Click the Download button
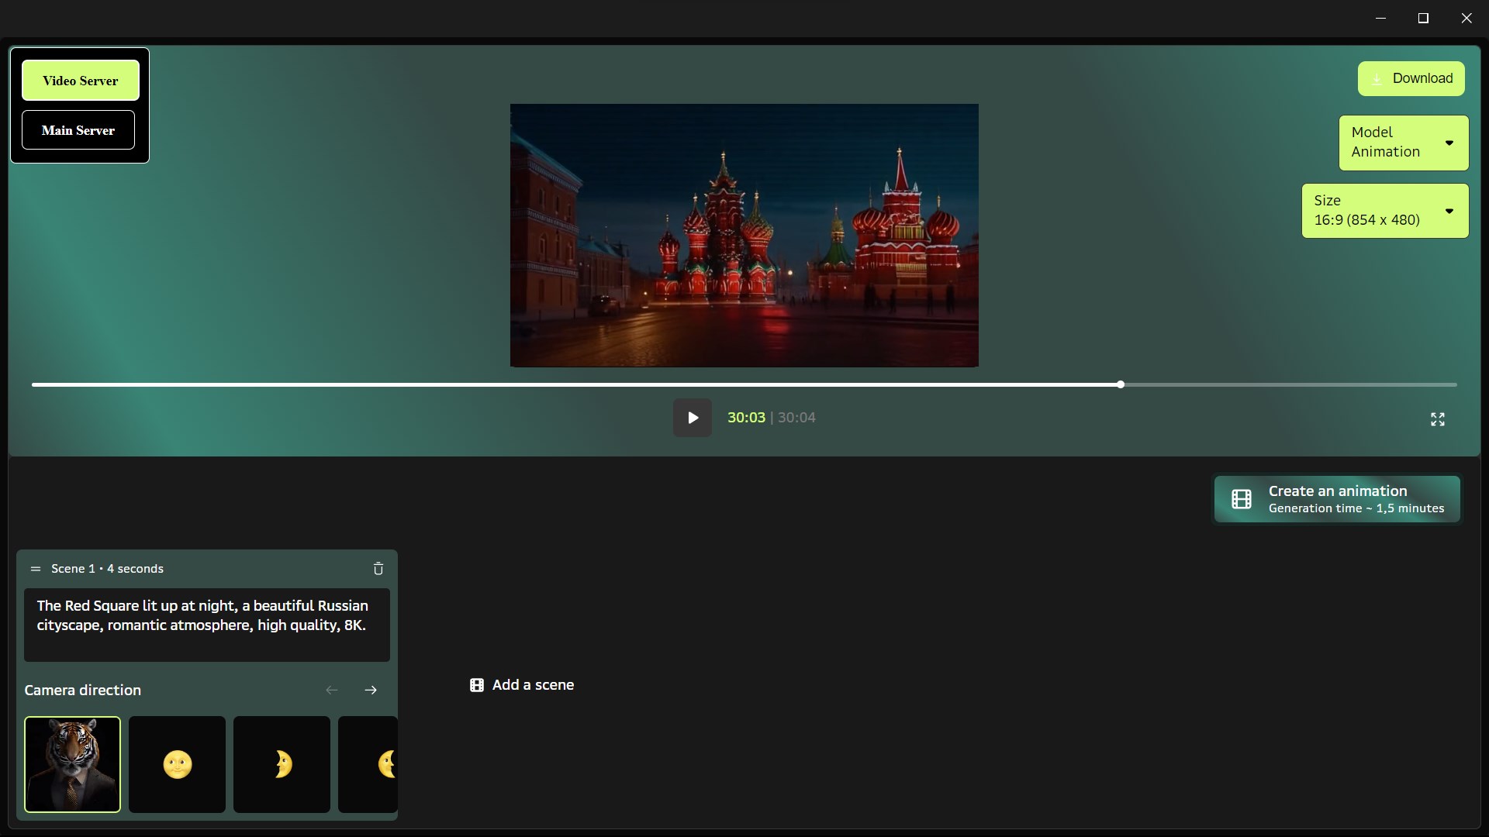This screenshot has height=837, width=1489. click(1411, 78)
